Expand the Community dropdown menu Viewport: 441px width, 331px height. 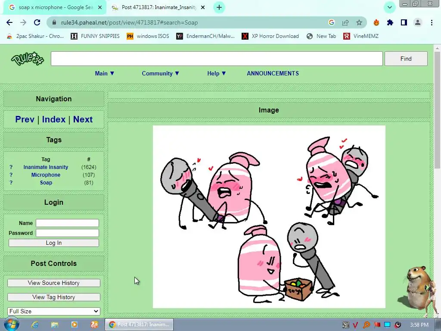[160, 73]
